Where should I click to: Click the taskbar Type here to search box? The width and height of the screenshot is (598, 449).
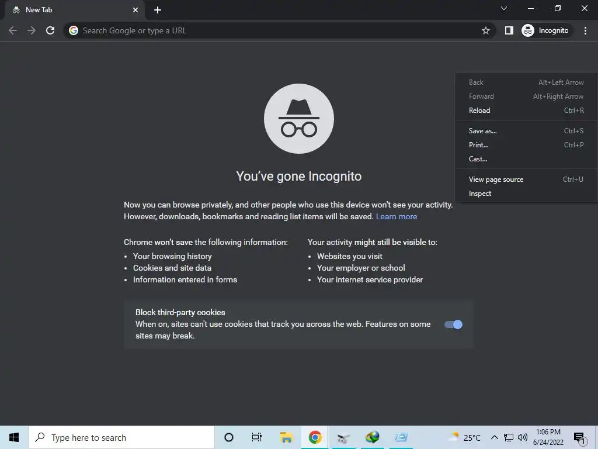point(121,437)
